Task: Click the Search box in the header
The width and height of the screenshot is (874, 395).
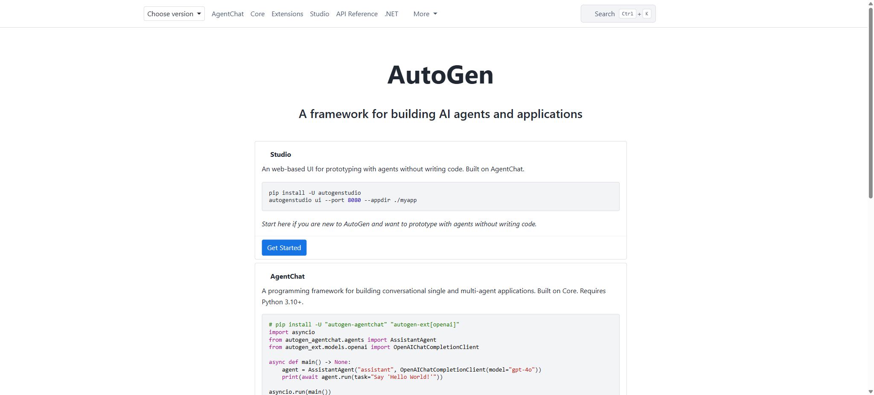Action: pyautogui.click(x=618, y=14)
